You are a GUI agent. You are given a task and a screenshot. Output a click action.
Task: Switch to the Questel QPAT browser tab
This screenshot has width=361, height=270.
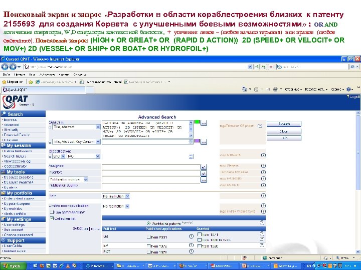(x=44, y=89)
